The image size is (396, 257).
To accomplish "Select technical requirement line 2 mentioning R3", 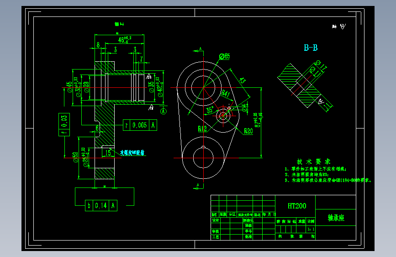I will [306, 175].
